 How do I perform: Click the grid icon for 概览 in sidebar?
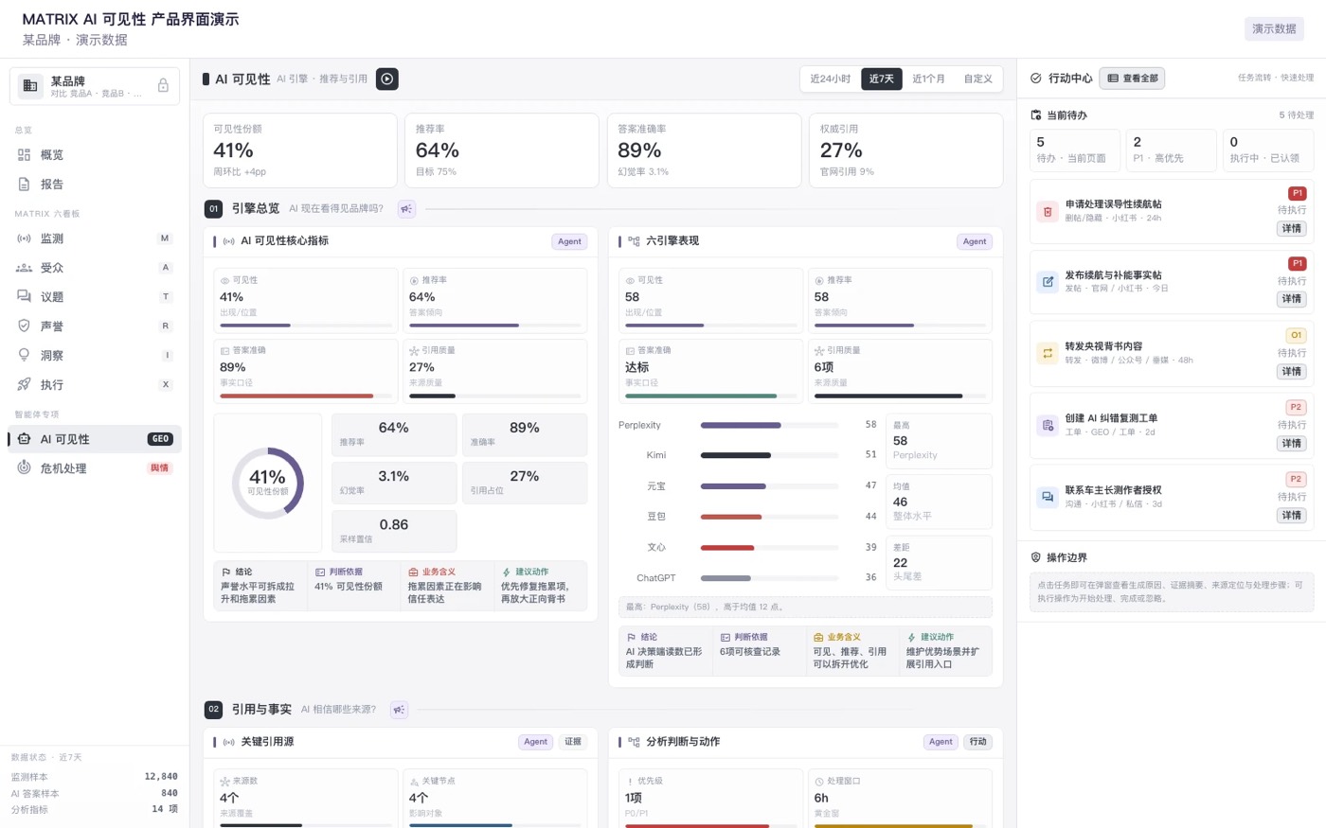tap(25, 154)
